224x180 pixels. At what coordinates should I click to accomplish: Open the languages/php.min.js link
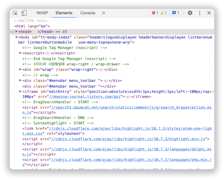tap(117, 162)
